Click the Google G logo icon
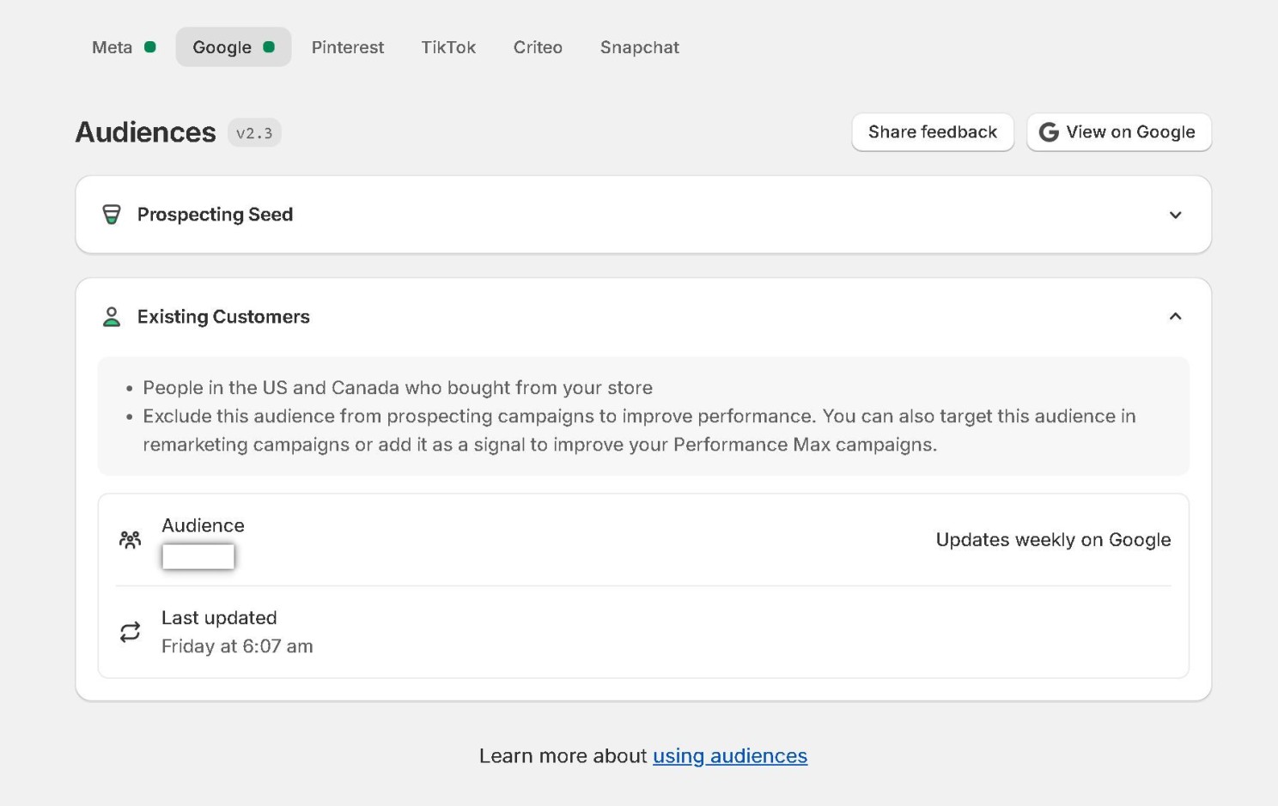This screenshot has width=1278, height=806. (x=1049, y=132)
